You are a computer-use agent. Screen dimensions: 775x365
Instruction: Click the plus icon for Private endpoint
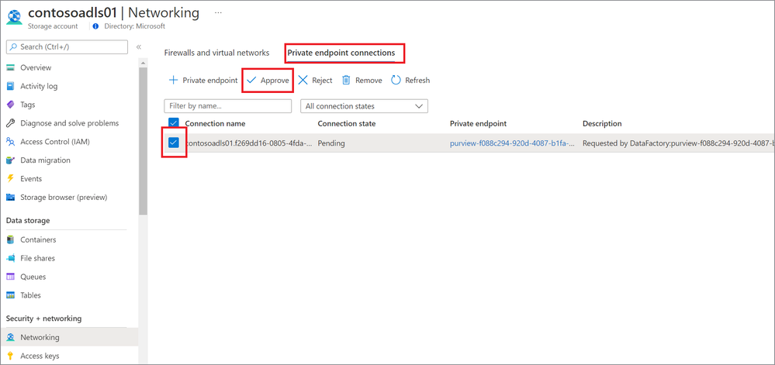point(173,80)
